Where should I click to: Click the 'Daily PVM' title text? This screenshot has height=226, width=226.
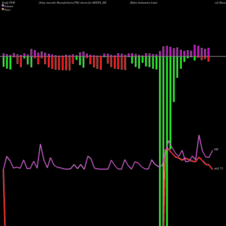[x=9, y=3]
